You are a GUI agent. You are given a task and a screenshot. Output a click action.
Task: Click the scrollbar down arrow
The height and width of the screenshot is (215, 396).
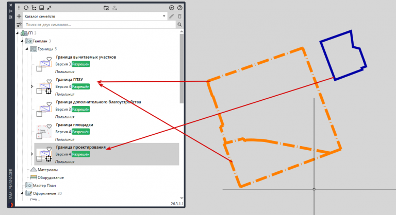coord(181,198)
